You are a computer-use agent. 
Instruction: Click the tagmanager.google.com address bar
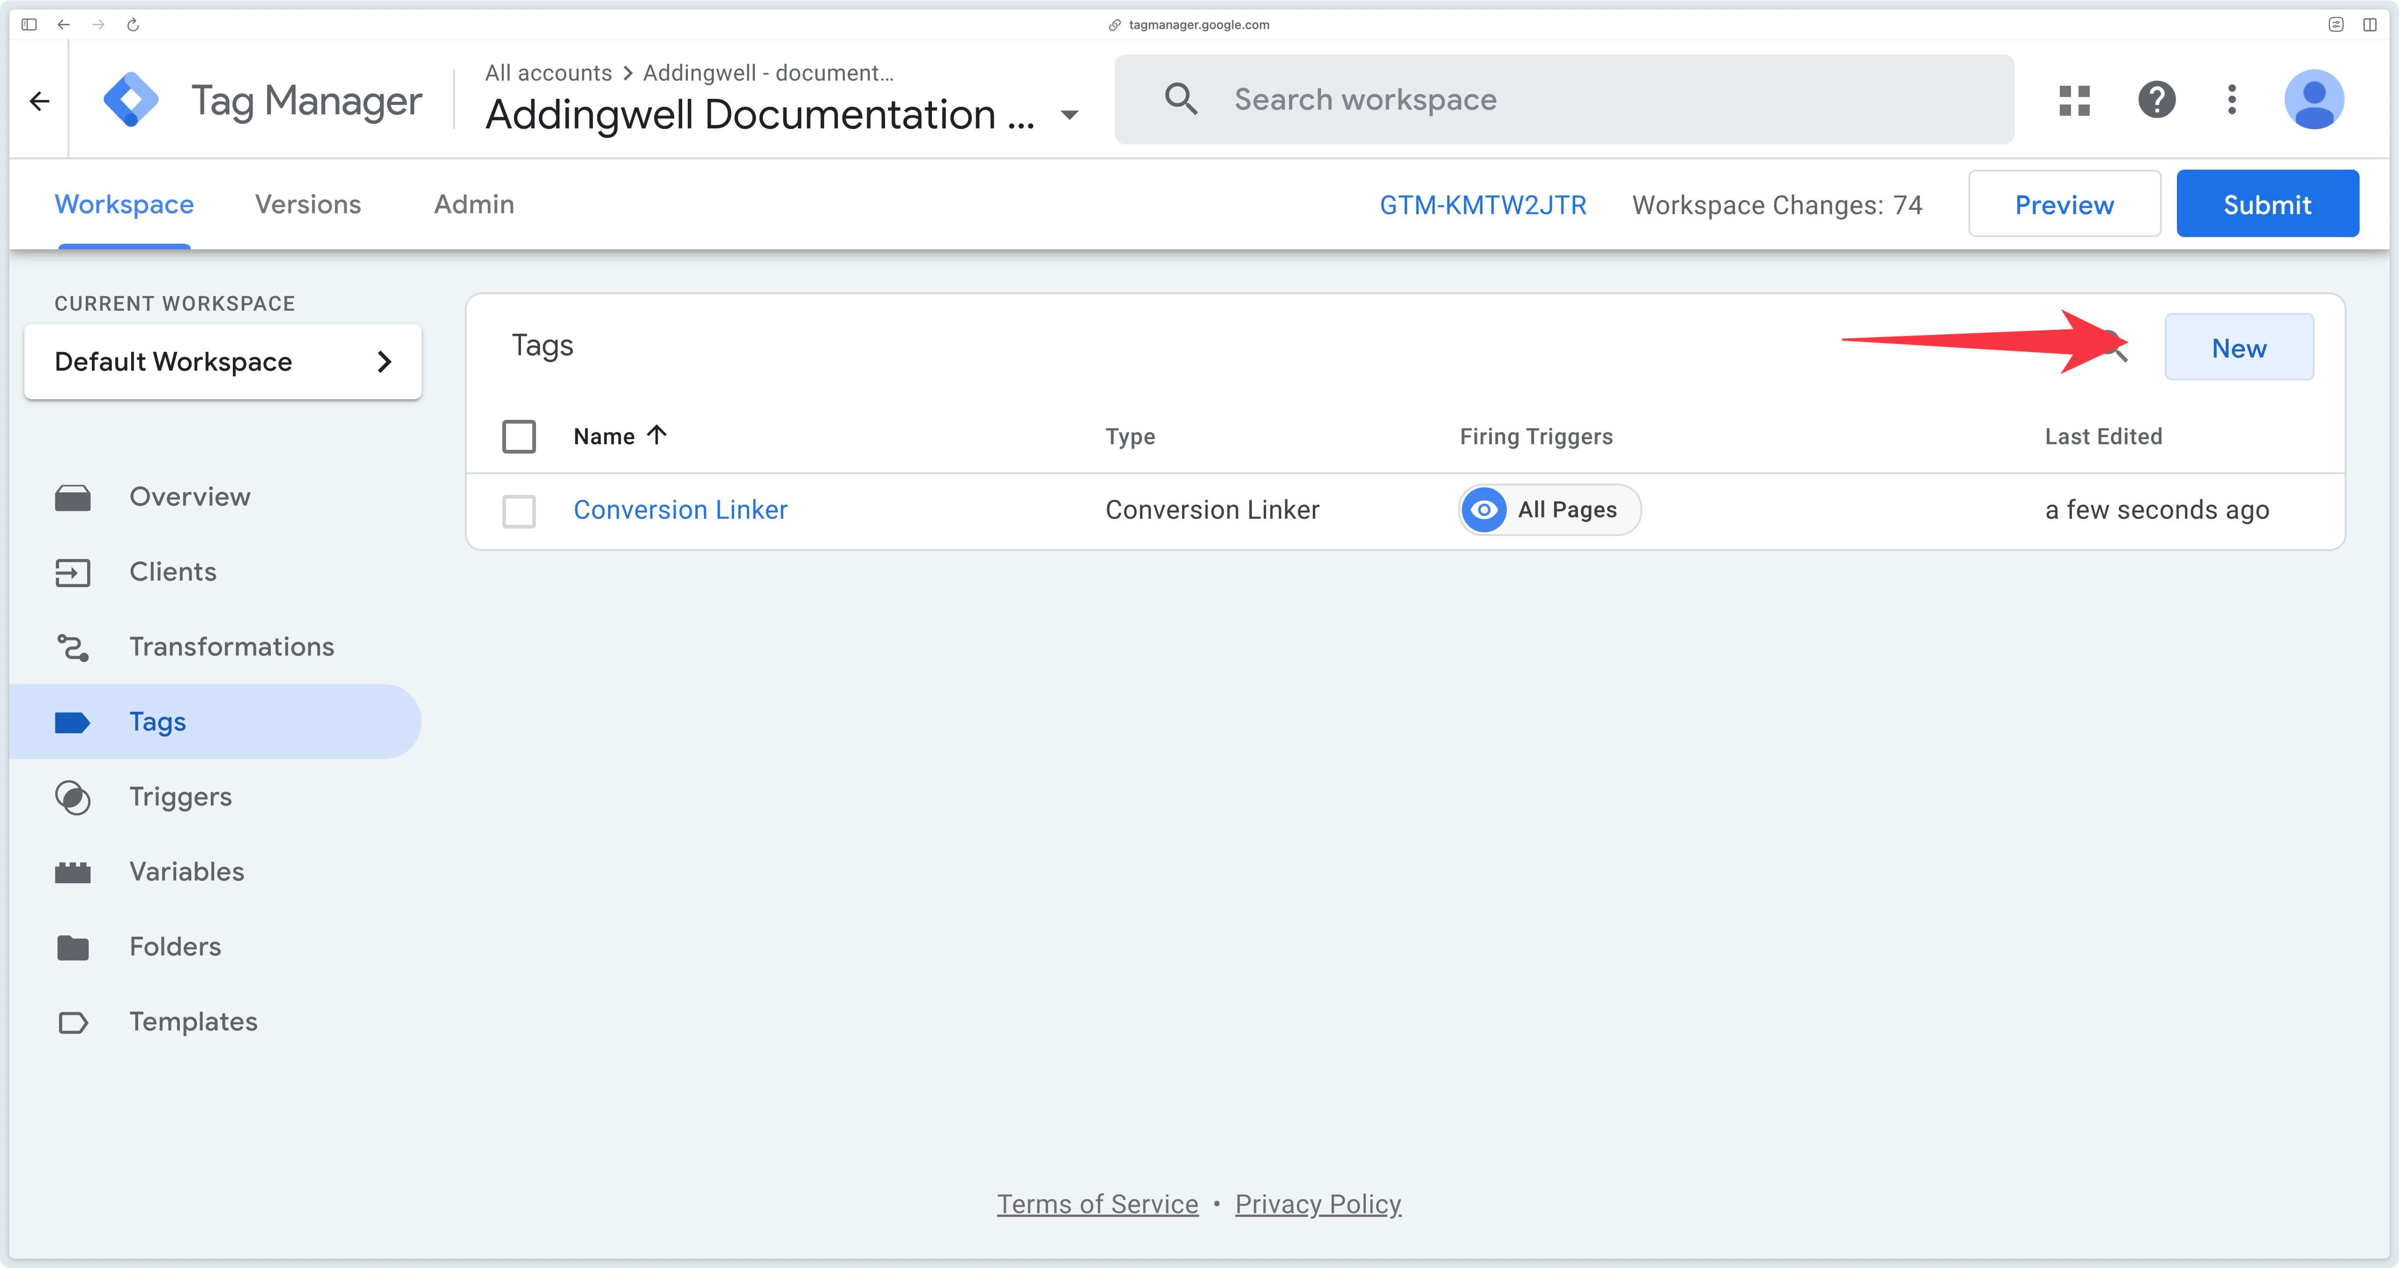click(1199, 25)
